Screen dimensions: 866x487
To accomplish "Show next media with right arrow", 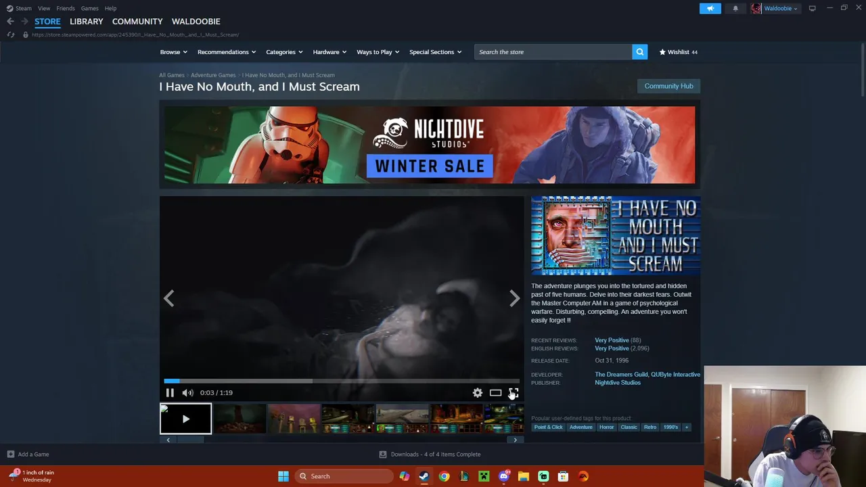I will [514, 298].
